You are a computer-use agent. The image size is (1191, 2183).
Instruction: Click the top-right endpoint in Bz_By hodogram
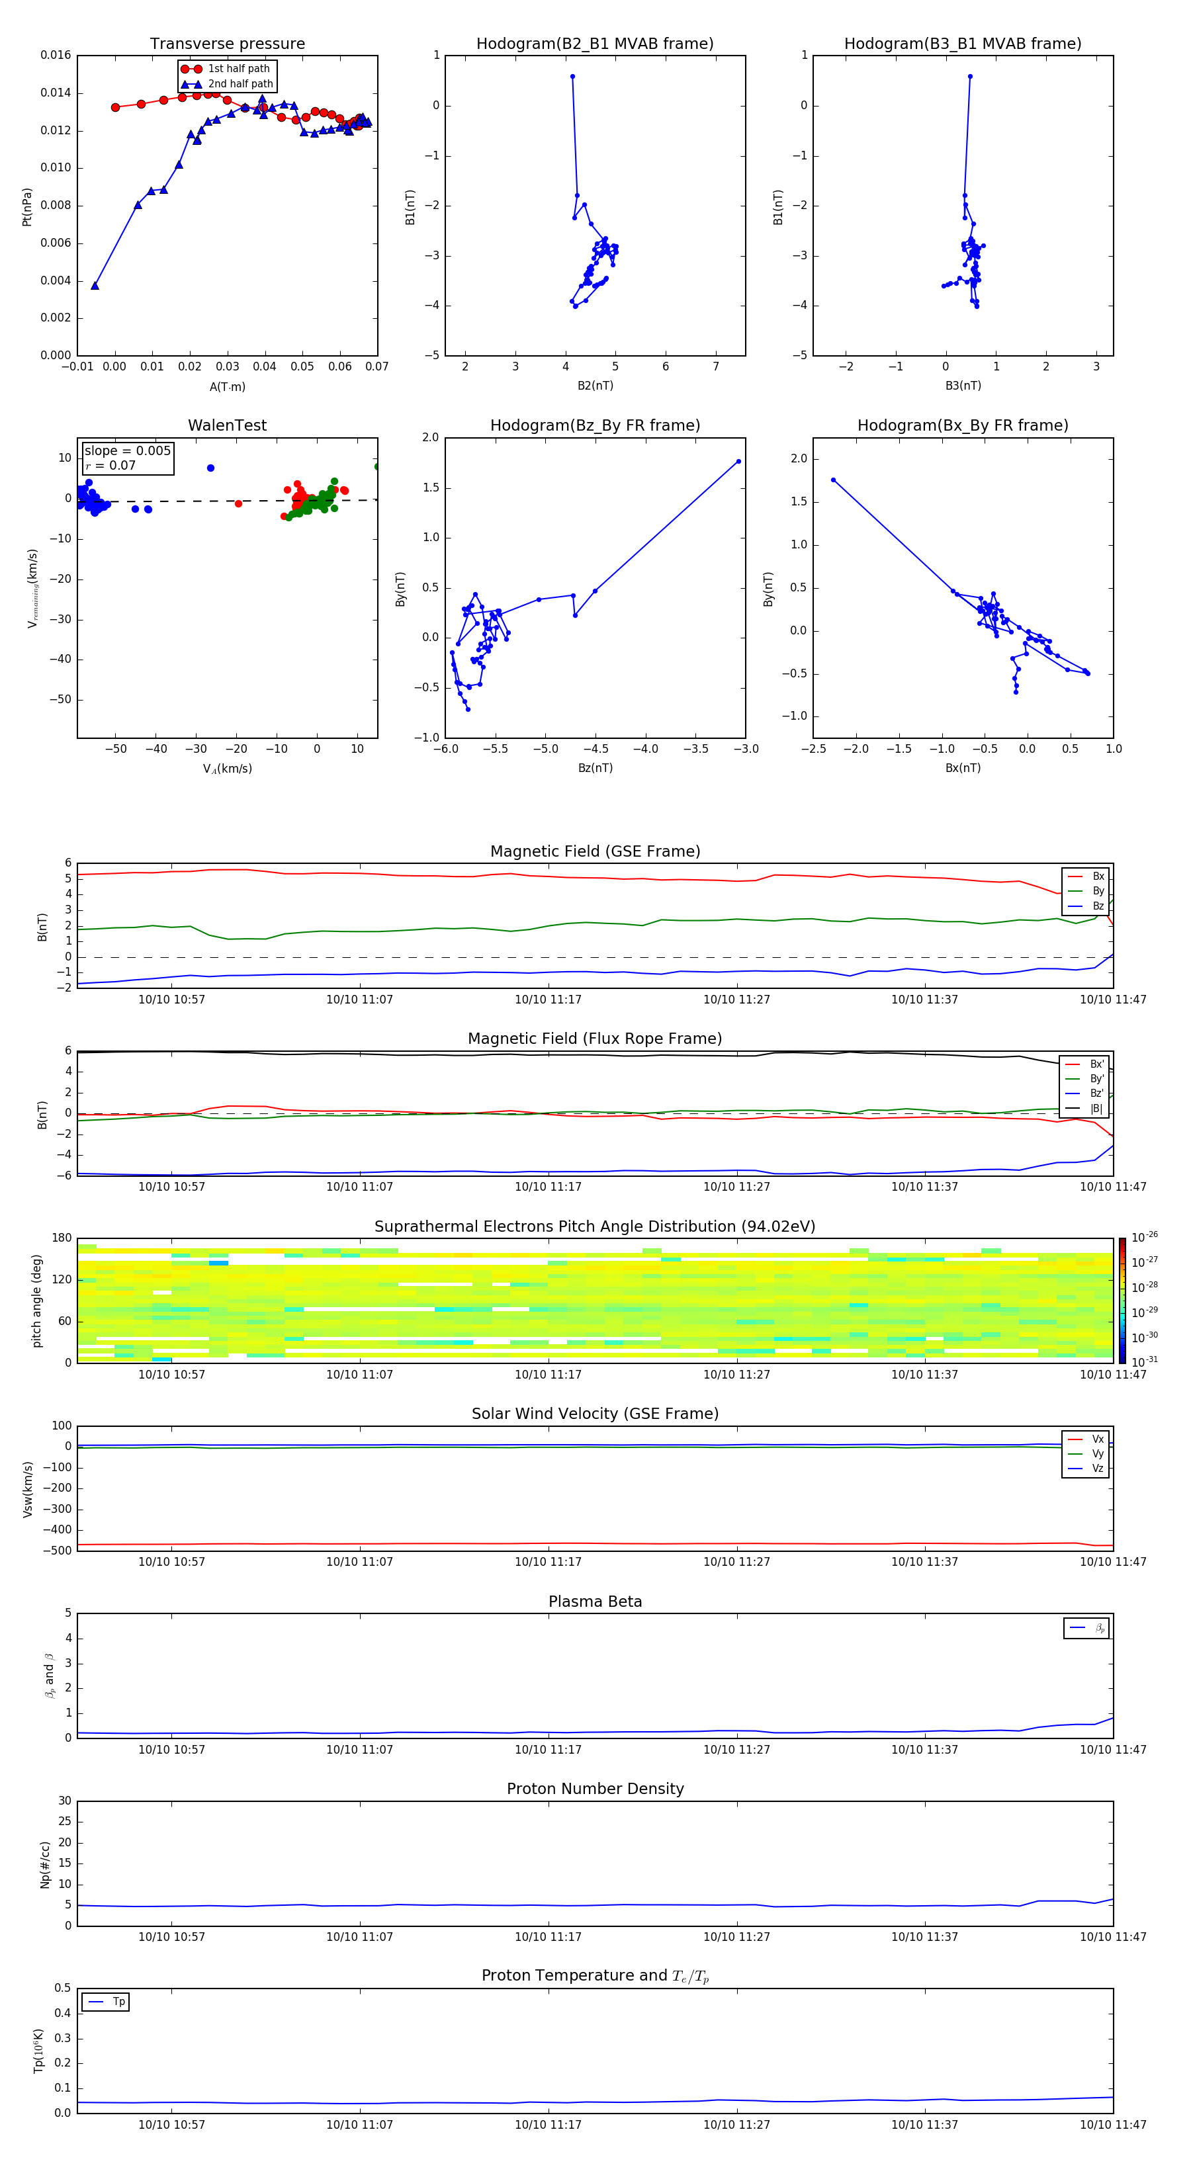(x=738, y=461)
